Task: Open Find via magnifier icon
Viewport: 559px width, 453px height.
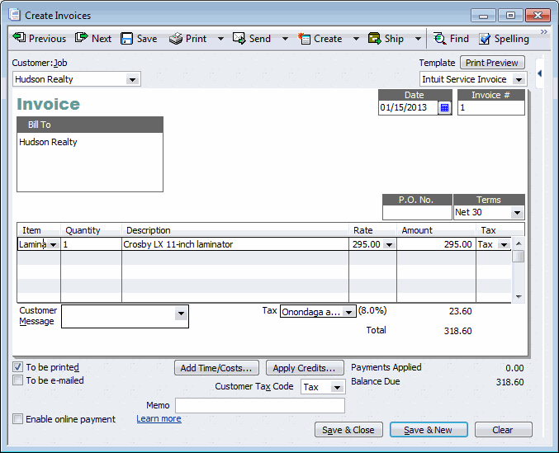Action: tap(439, 39)
